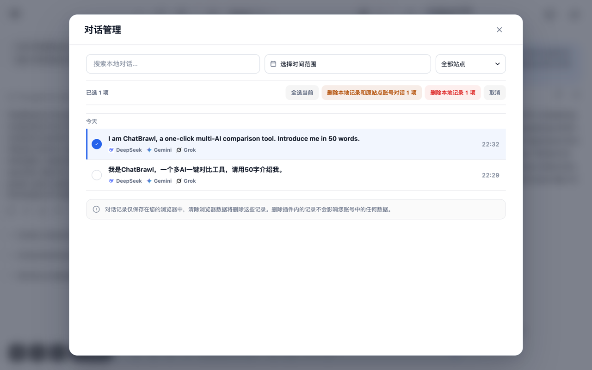Image resolution: width=592 pixels, height=370 pixels.
Task: Click the 今天 group header
Action: point(92,121)
